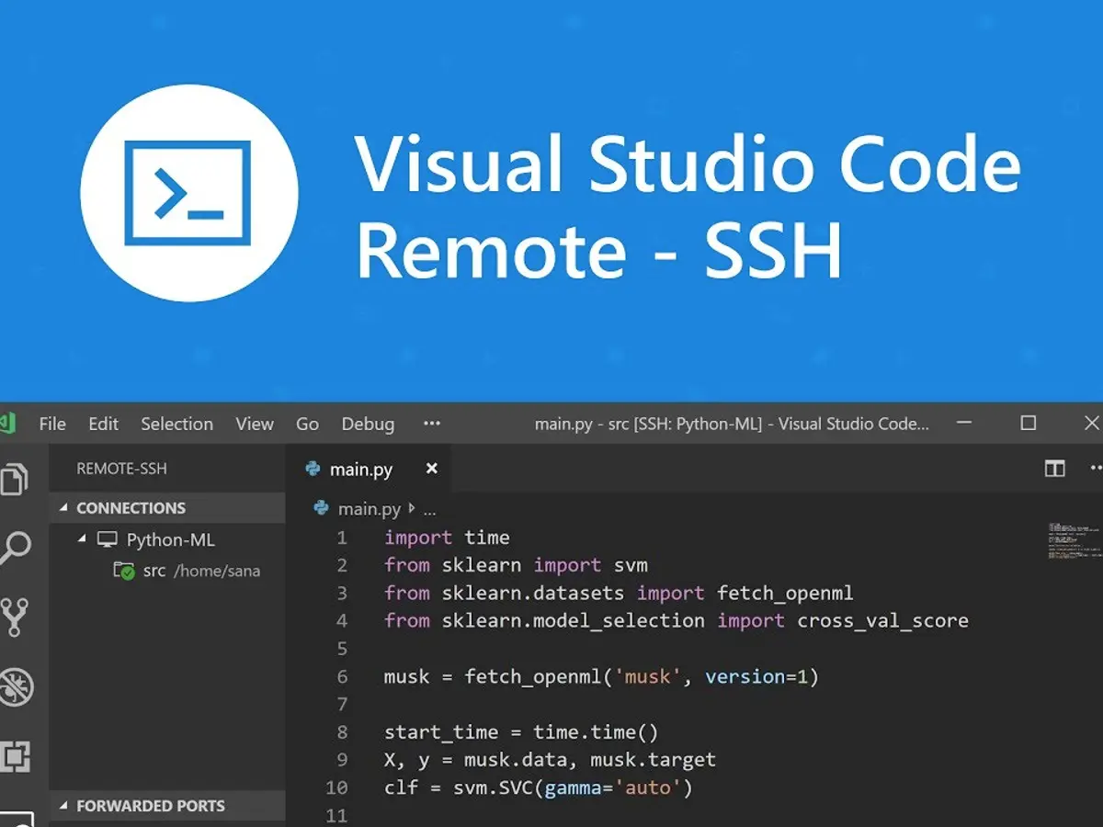The height and width of the screenshot is (827, 1103).
Task: Collapse the Python-ML host tree node
Action: 83,539
